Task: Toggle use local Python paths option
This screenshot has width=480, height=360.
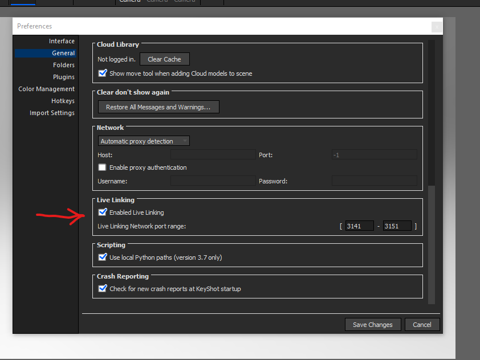Action: point(103,257)
